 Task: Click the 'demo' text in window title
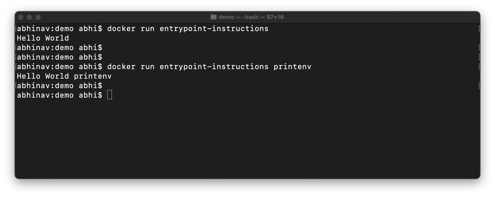pyautogui.click(x=226, y=17)
